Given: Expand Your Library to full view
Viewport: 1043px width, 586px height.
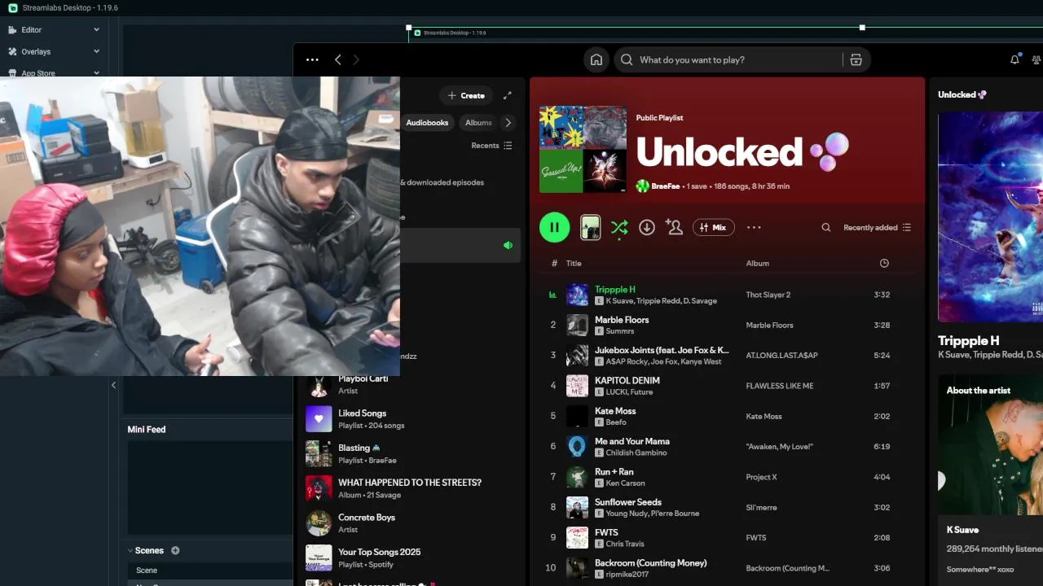Looking at the screenshot, I should [x=508, y=95].
